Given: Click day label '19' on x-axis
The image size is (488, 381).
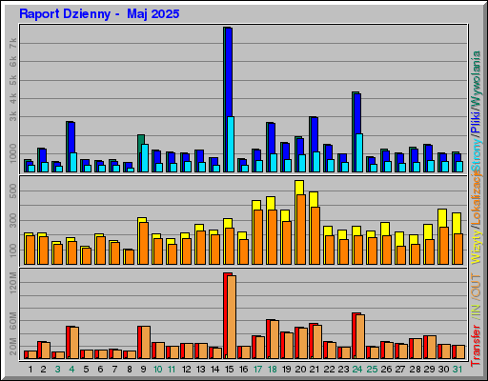Looking at the screenshot, I should [287, 370].
